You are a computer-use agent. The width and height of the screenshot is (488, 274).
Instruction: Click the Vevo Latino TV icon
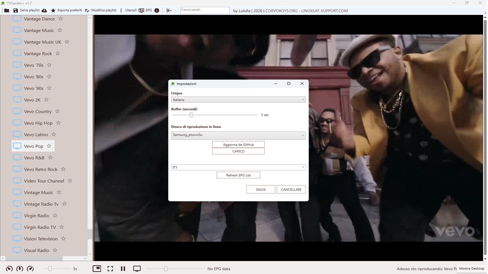(17, 134)
